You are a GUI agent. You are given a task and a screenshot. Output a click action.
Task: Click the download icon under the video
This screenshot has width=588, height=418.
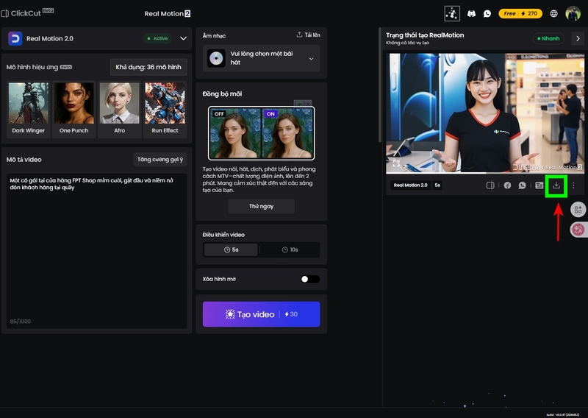click(556, 185)
